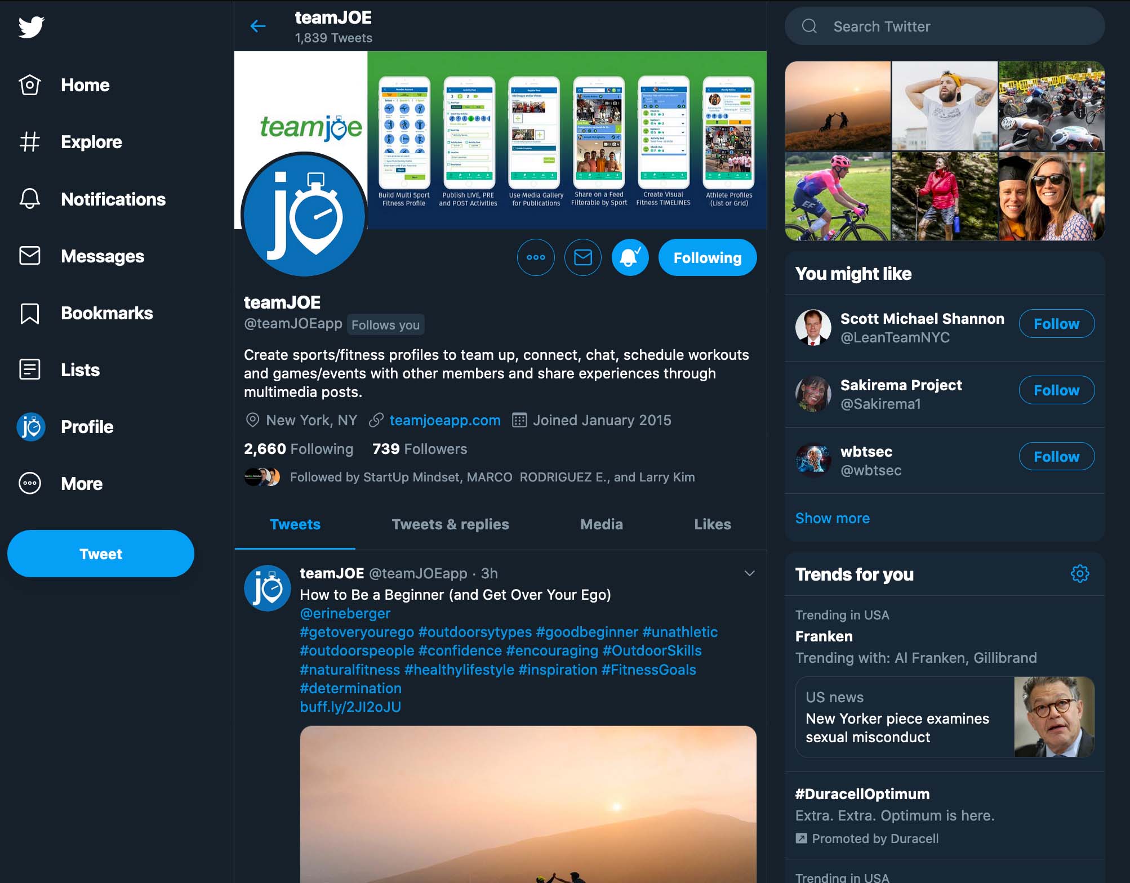Image resolution: width=1130 pixels, height=883 pixels.
Task: Open Sakirema Project's avatar
Action: [x=813, y=394]
